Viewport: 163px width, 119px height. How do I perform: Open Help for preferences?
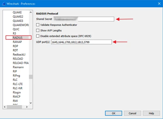[152, 113]
